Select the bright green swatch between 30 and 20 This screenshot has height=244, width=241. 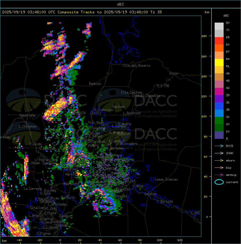(x=219, y=121)
